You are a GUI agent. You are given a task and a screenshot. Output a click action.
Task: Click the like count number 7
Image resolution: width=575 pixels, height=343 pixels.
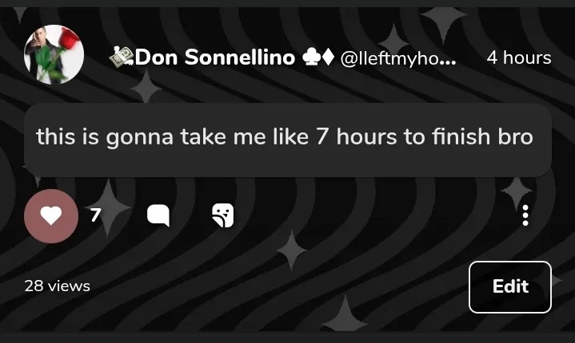click(95, 215)
